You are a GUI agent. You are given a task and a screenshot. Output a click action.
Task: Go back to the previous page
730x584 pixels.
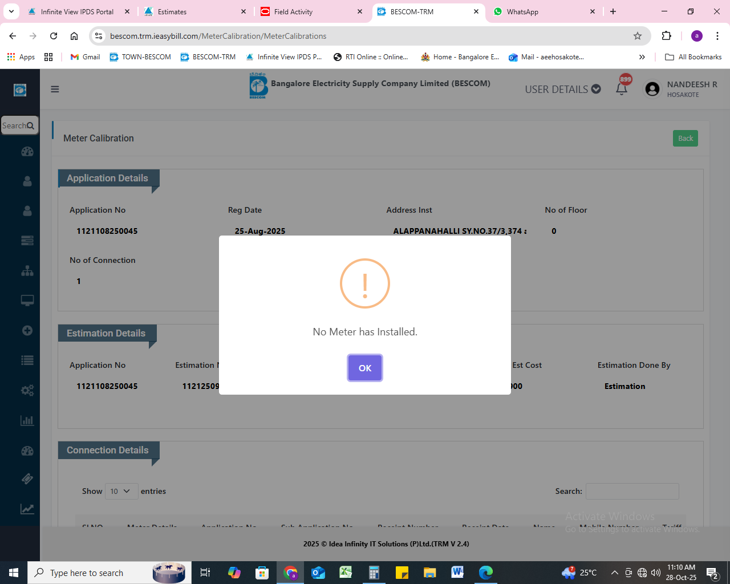tap(13, 36)
